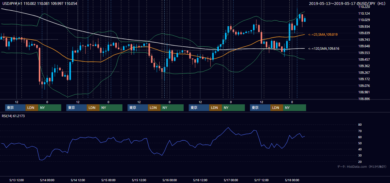Click the 5/14 12:00 date axis label
The image size is (390, 183).
78,180
